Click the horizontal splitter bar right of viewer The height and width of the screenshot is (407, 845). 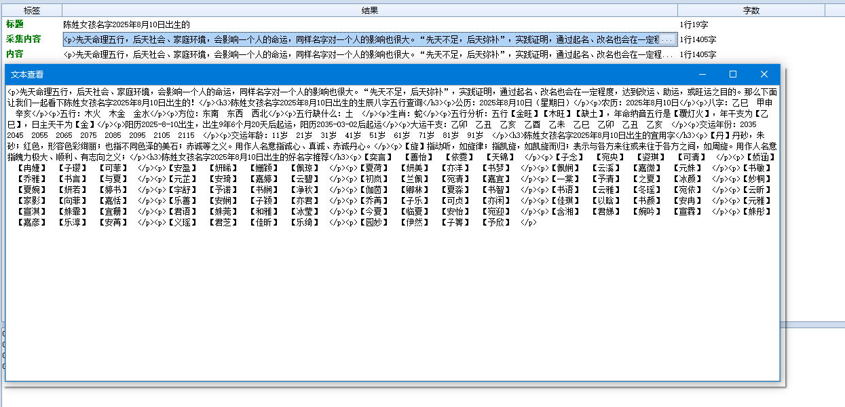pos(814,324)
